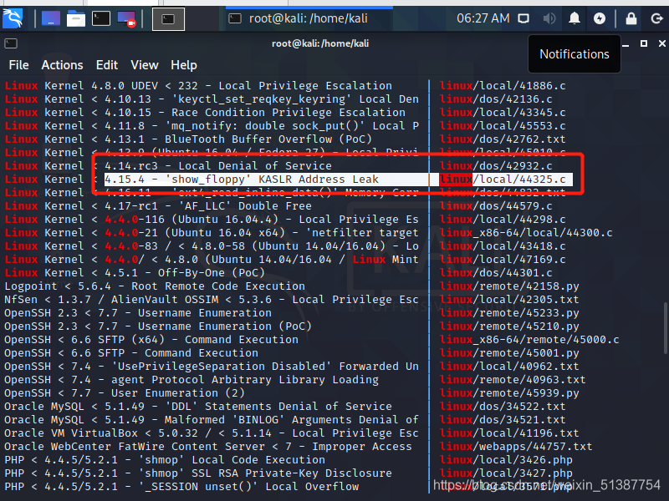Viewport: 669px width, 501px height.
Task: Click the path linux/dos/42762.txt
Action: pos(503,139)
